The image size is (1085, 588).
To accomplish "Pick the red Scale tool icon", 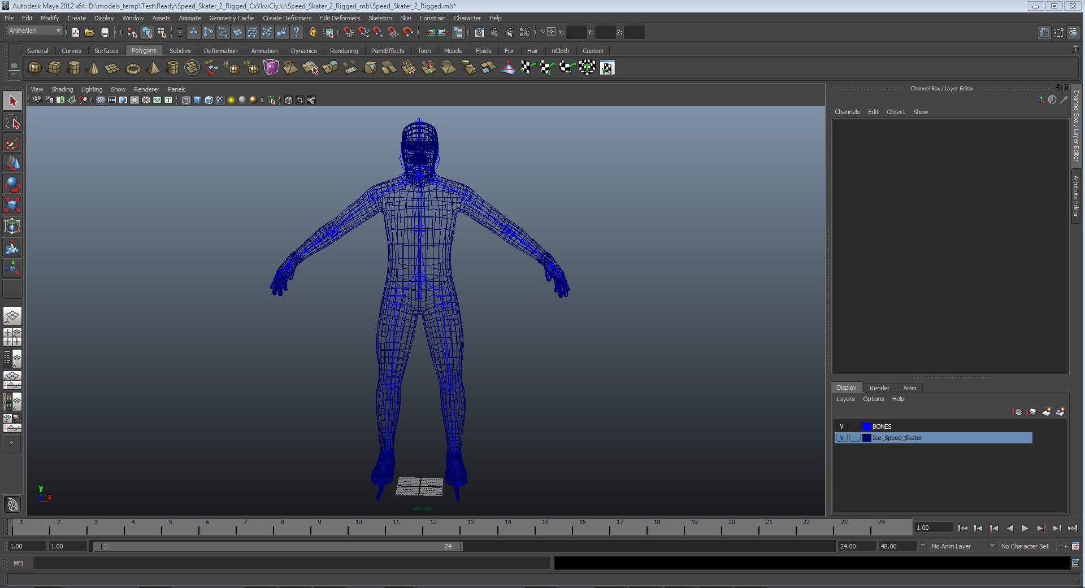I will click(x=12, y=205).
